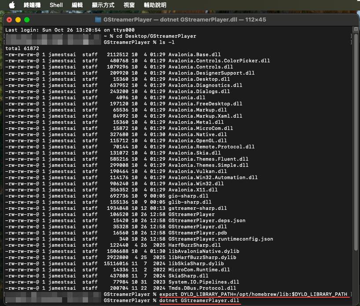Click the underlined dotnet GStreamerPlayer.dll command

click(200, 300)
